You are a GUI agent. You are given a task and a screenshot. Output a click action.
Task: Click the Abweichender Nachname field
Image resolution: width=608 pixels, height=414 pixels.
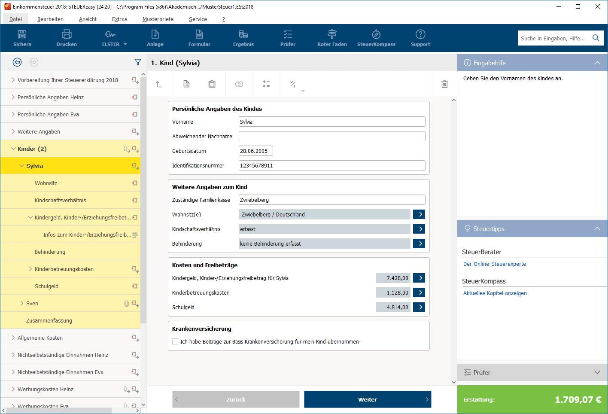(x=332, y=136)
